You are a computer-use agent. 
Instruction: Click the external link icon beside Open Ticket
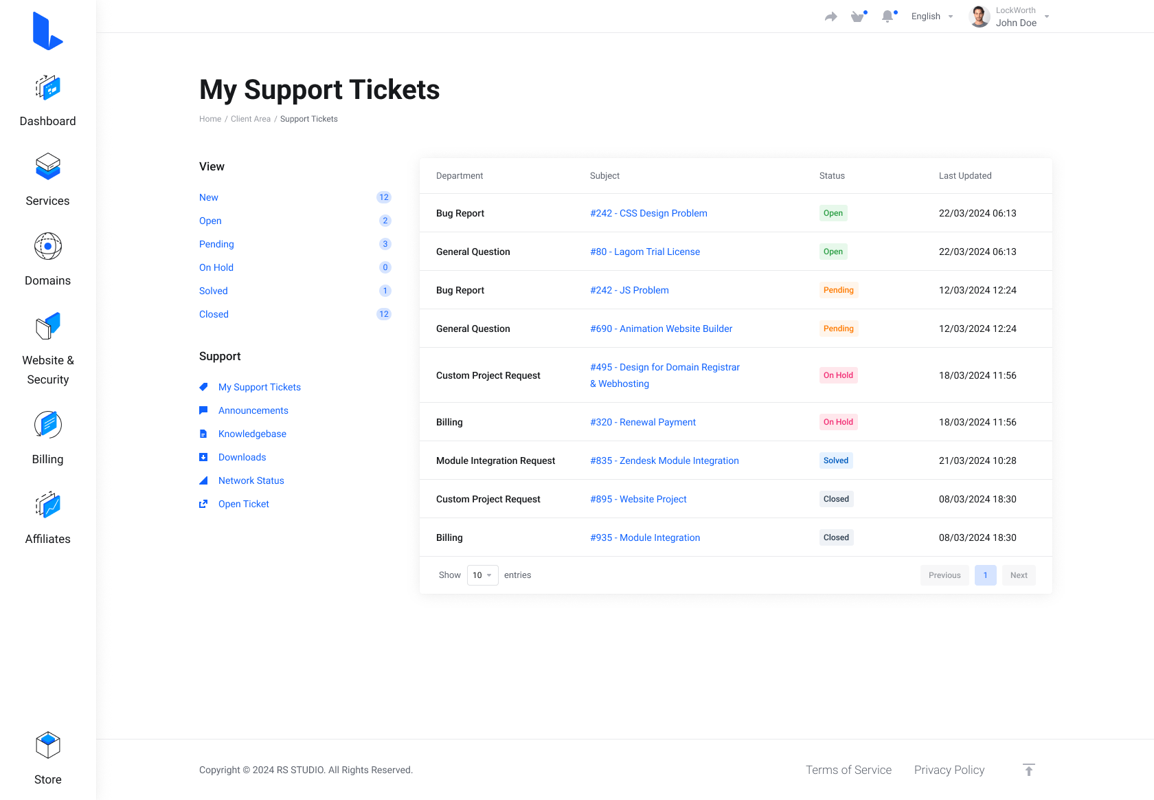pyautogui.click(x=203, y=504)
